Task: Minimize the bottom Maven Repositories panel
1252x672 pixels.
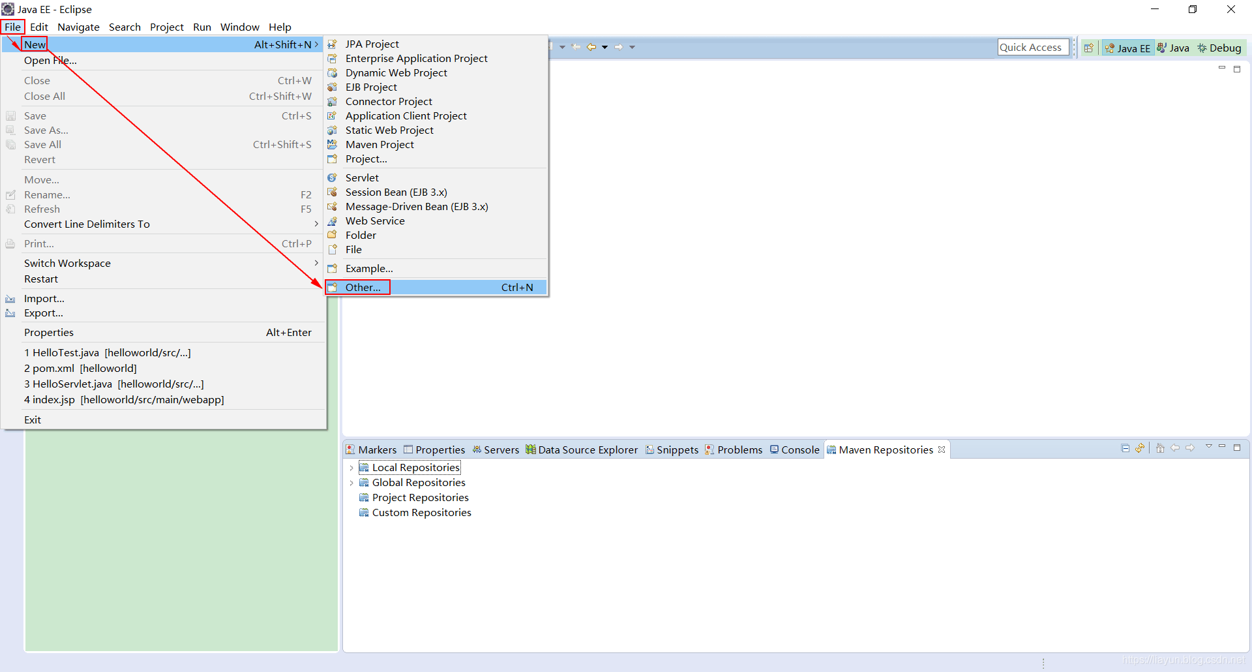Action: point(1222,447)
